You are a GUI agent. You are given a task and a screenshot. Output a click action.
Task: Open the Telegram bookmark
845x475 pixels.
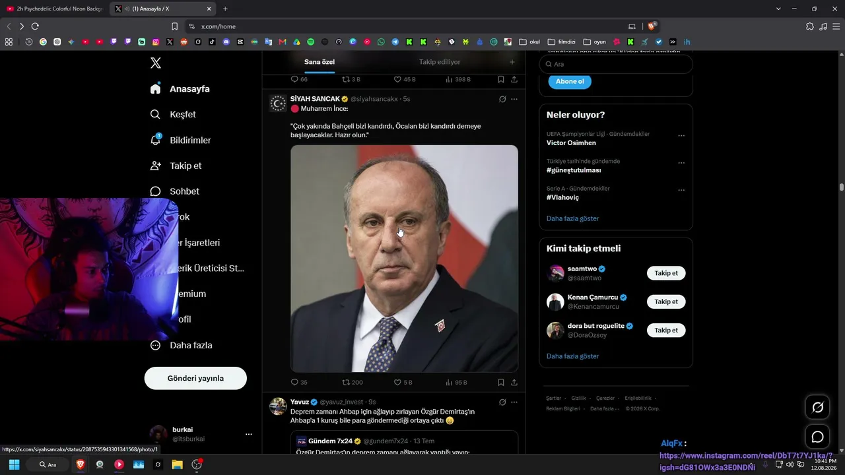coord(395,42)
